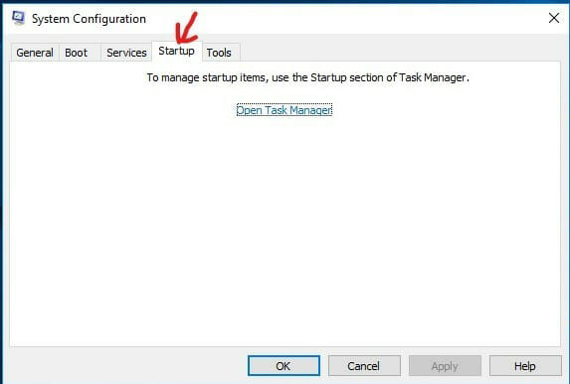Select the Services tab
The height and width of the screenshot is (384, 570).
pos(126,53)
